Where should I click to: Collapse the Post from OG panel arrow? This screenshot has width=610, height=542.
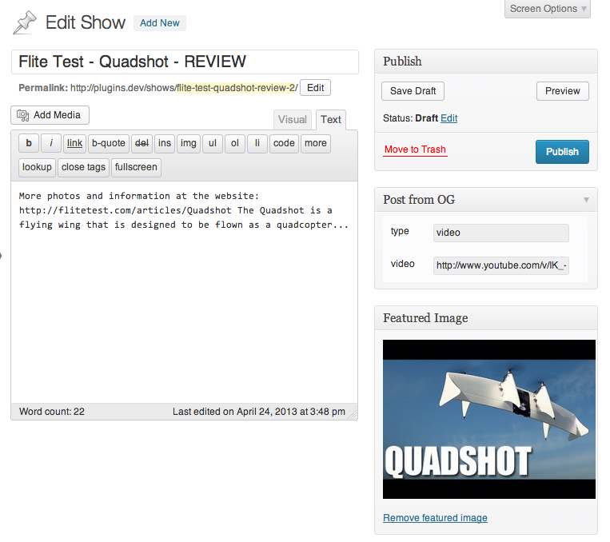[586, 200]
